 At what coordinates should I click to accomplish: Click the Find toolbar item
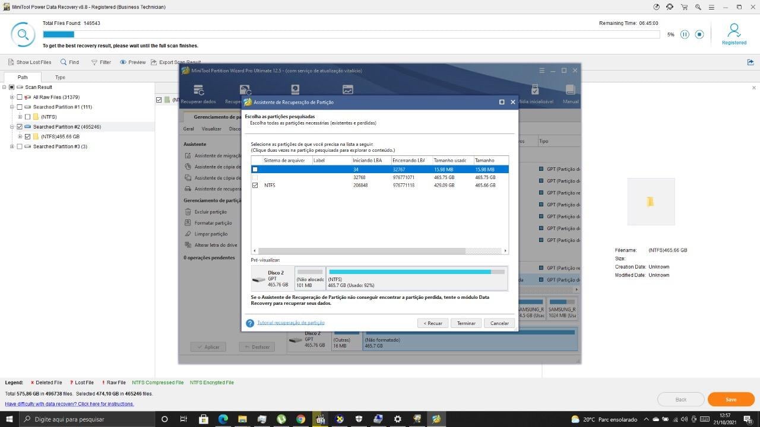pyautogui.click(x=69, y=62)
